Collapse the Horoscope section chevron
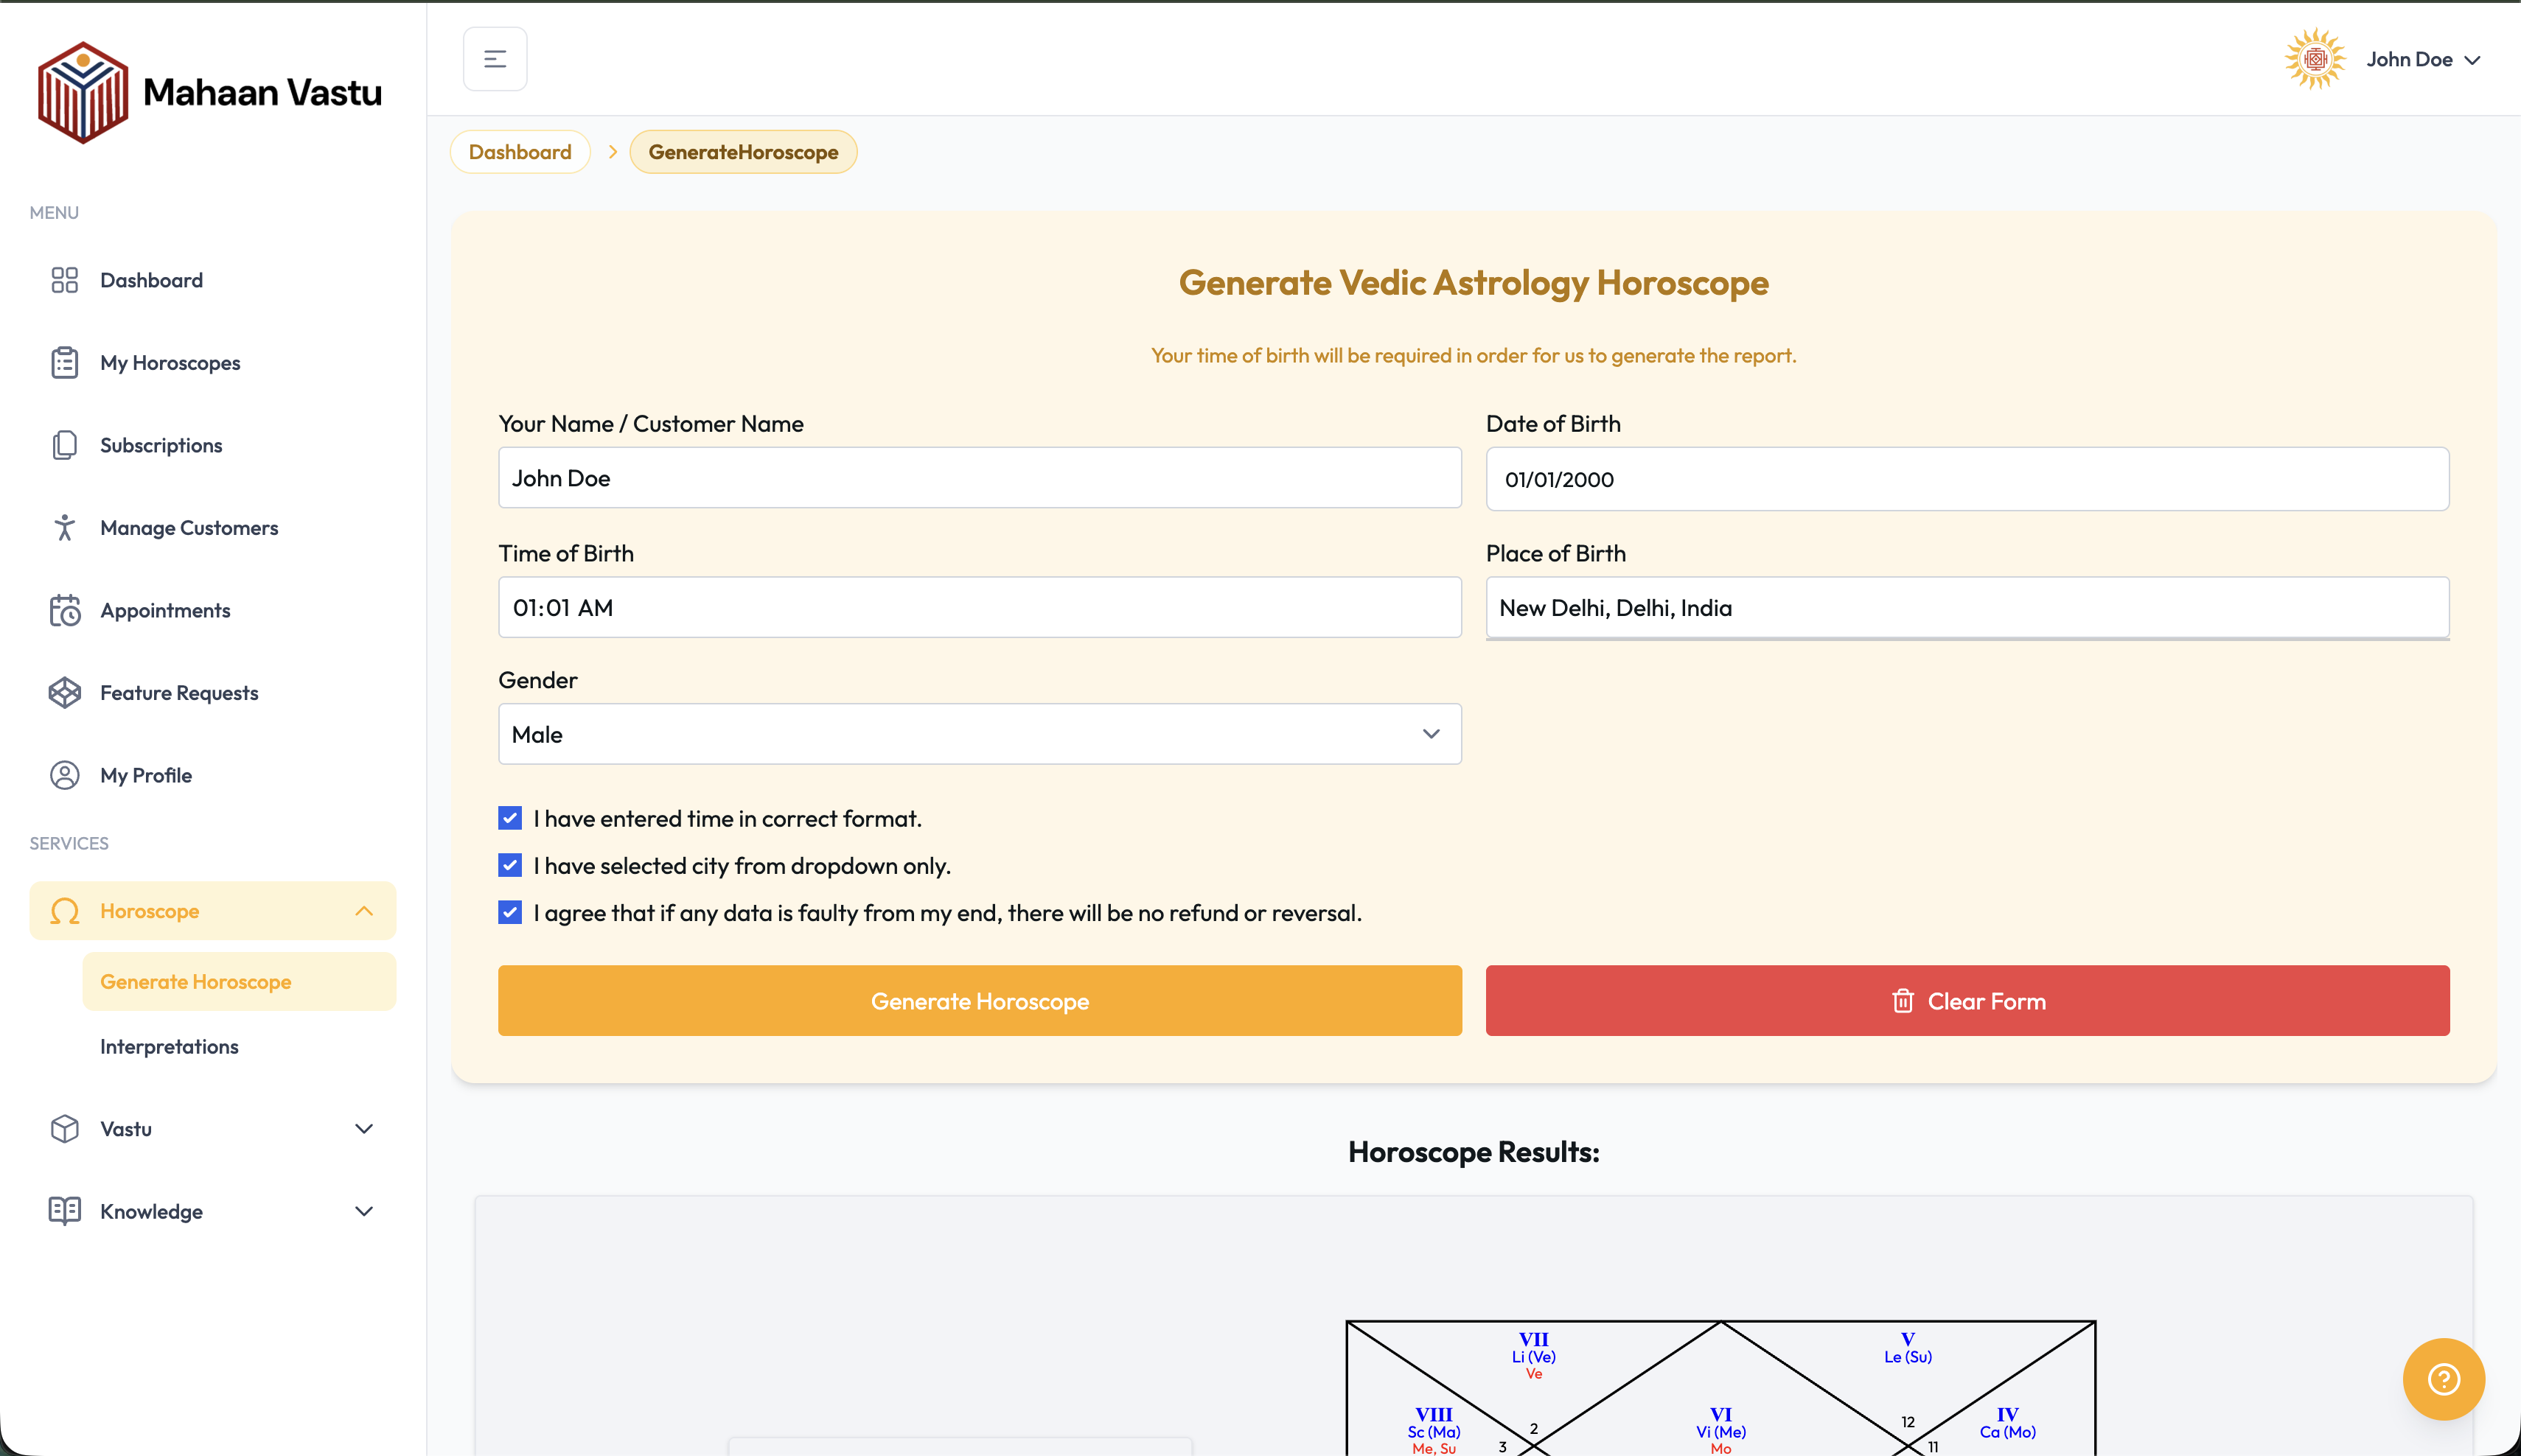The height and width of the screenshot is (1456, 2521). (x=364, y=911)
